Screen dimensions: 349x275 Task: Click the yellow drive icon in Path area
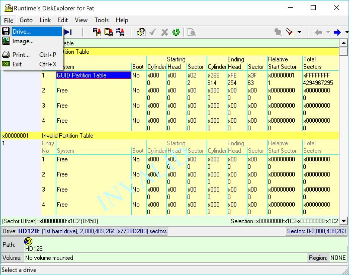click(x=28, y=242)
